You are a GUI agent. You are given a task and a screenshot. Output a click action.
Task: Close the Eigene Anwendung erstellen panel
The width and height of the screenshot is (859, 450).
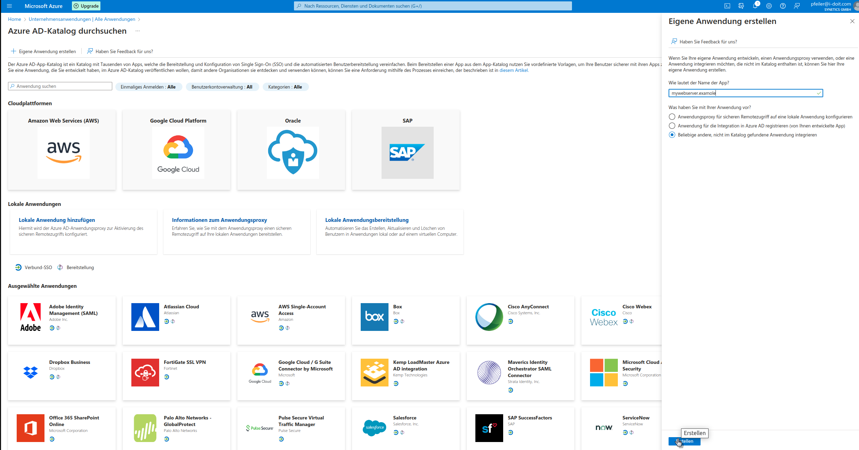pos(852,21)
